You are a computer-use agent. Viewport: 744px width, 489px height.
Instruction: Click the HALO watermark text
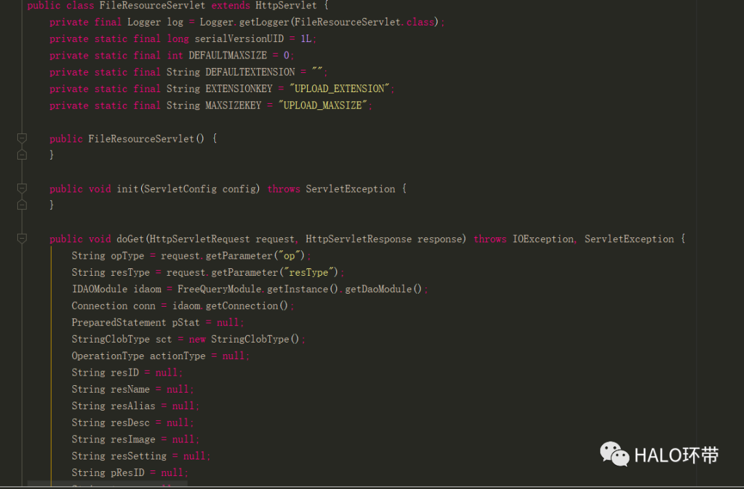tap(676, 455)
